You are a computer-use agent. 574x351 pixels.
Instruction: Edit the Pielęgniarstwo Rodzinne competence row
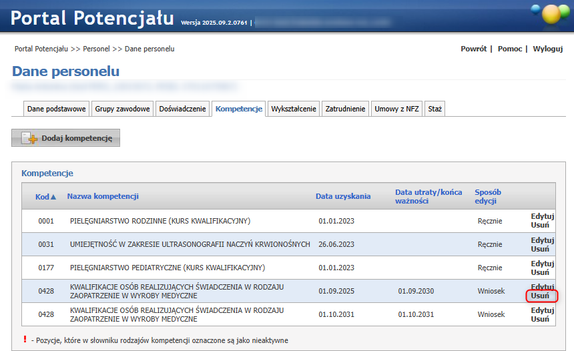tap(543, 216)
